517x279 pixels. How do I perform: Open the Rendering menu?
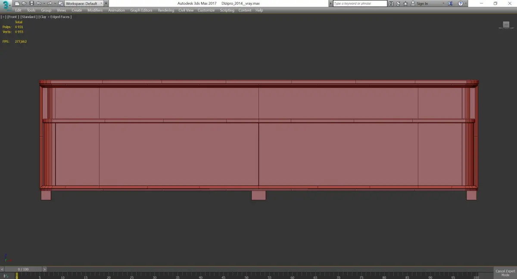point(166,10)
